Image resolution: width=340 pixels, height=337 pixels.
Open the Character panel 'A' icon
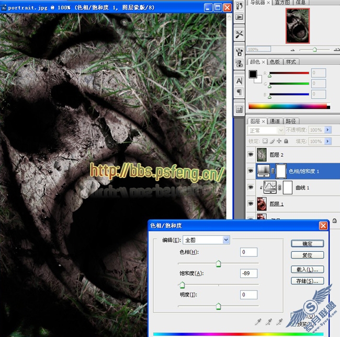pyautogui.click(x=239, y=81)
